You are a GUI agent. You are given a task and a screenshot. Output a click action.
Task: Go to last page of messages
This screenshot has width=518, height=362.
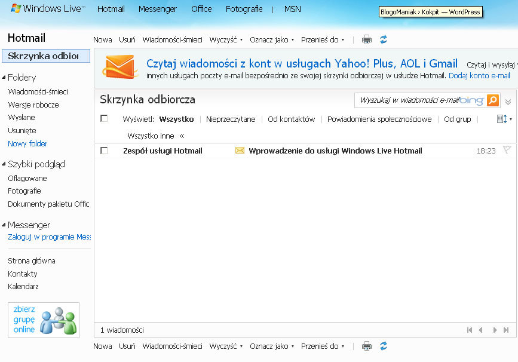pyautogui.click(x=506, y=330)
